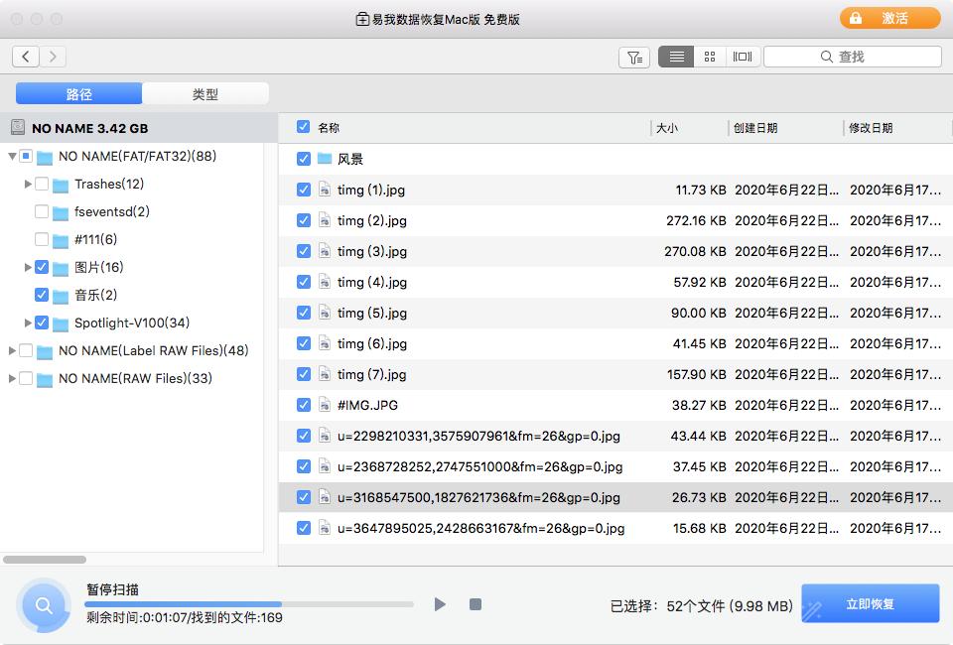Switch to the 类型 tab

206,92
